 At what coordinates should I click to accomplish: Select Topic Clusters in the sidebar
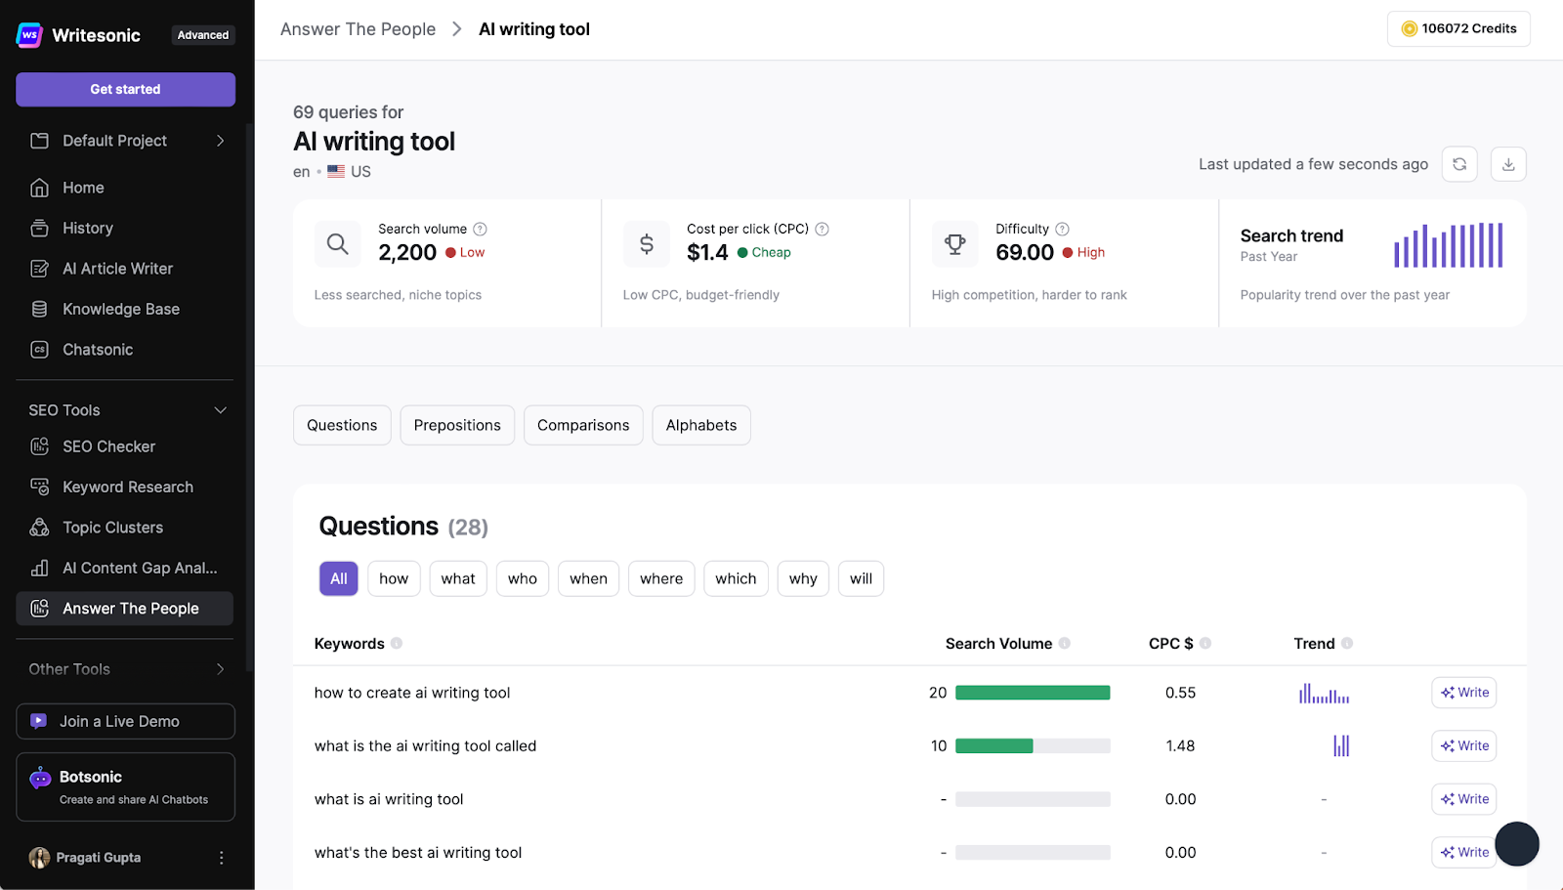click(x=112, y=527)
